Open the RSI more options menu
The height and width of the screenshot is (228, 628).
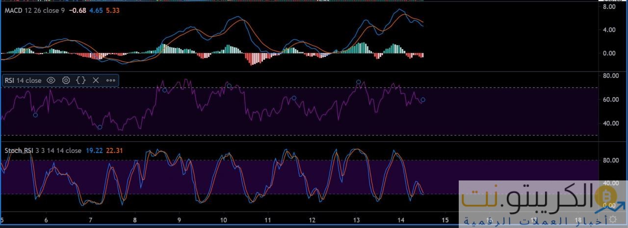[110, 80]
